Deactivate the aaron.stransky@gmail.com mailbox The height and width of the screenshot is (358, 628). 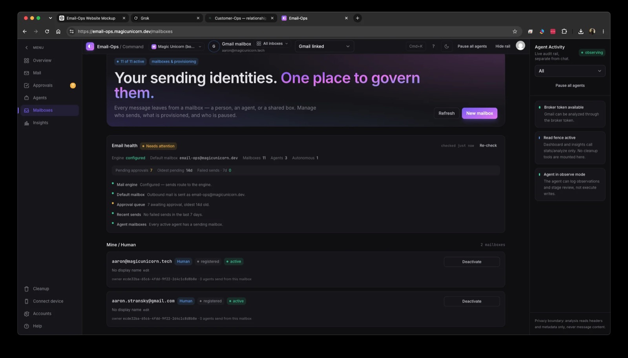tap(472, 302)
